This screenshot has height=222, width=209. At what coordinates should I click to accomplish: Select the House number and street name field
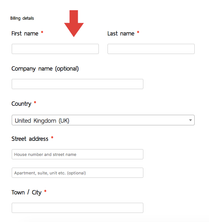(x=77, y=154)
